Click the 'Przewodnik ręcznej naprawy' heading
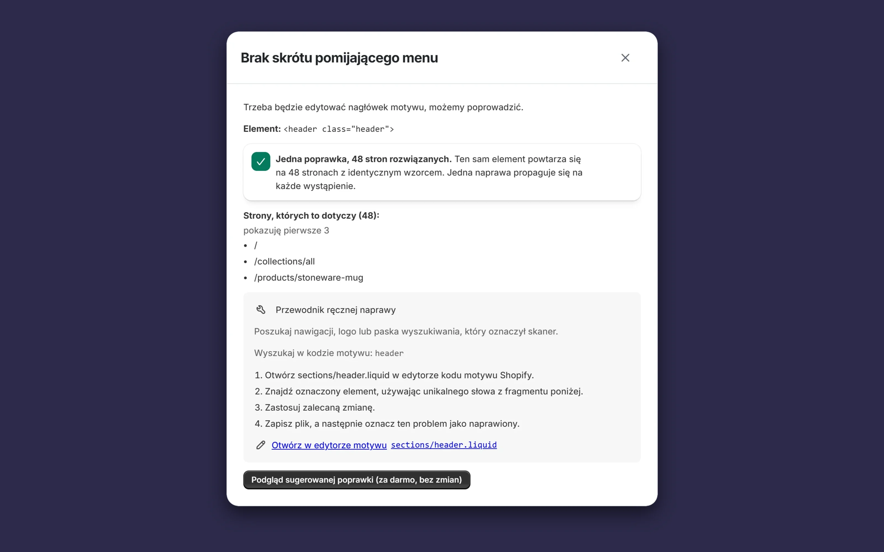The width and height of the screenshot is (884, 552). [336, 310]
